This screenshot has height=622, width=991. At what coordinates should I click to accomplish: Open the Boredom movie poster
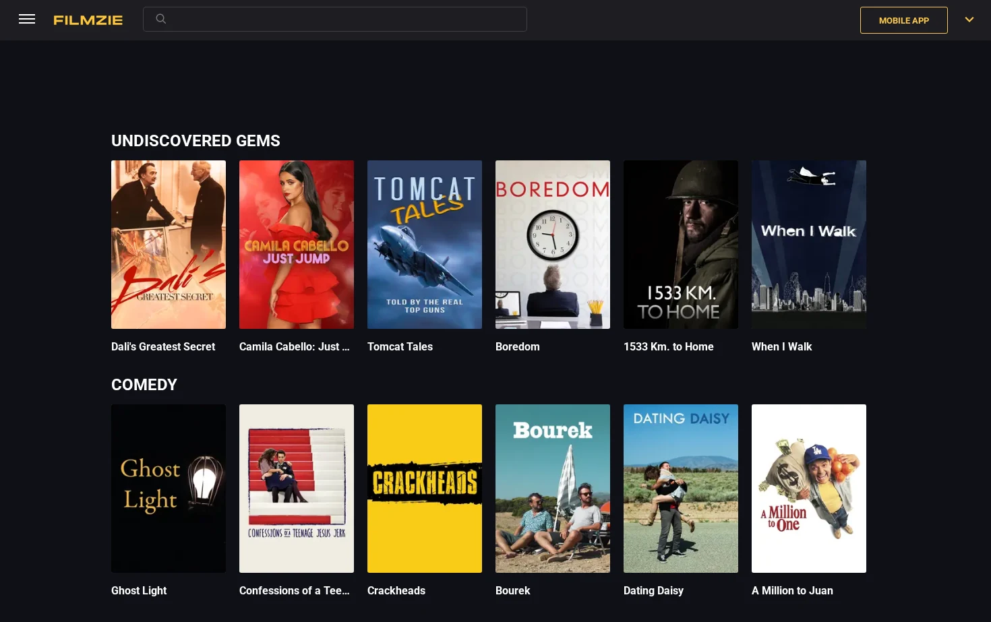553,245
